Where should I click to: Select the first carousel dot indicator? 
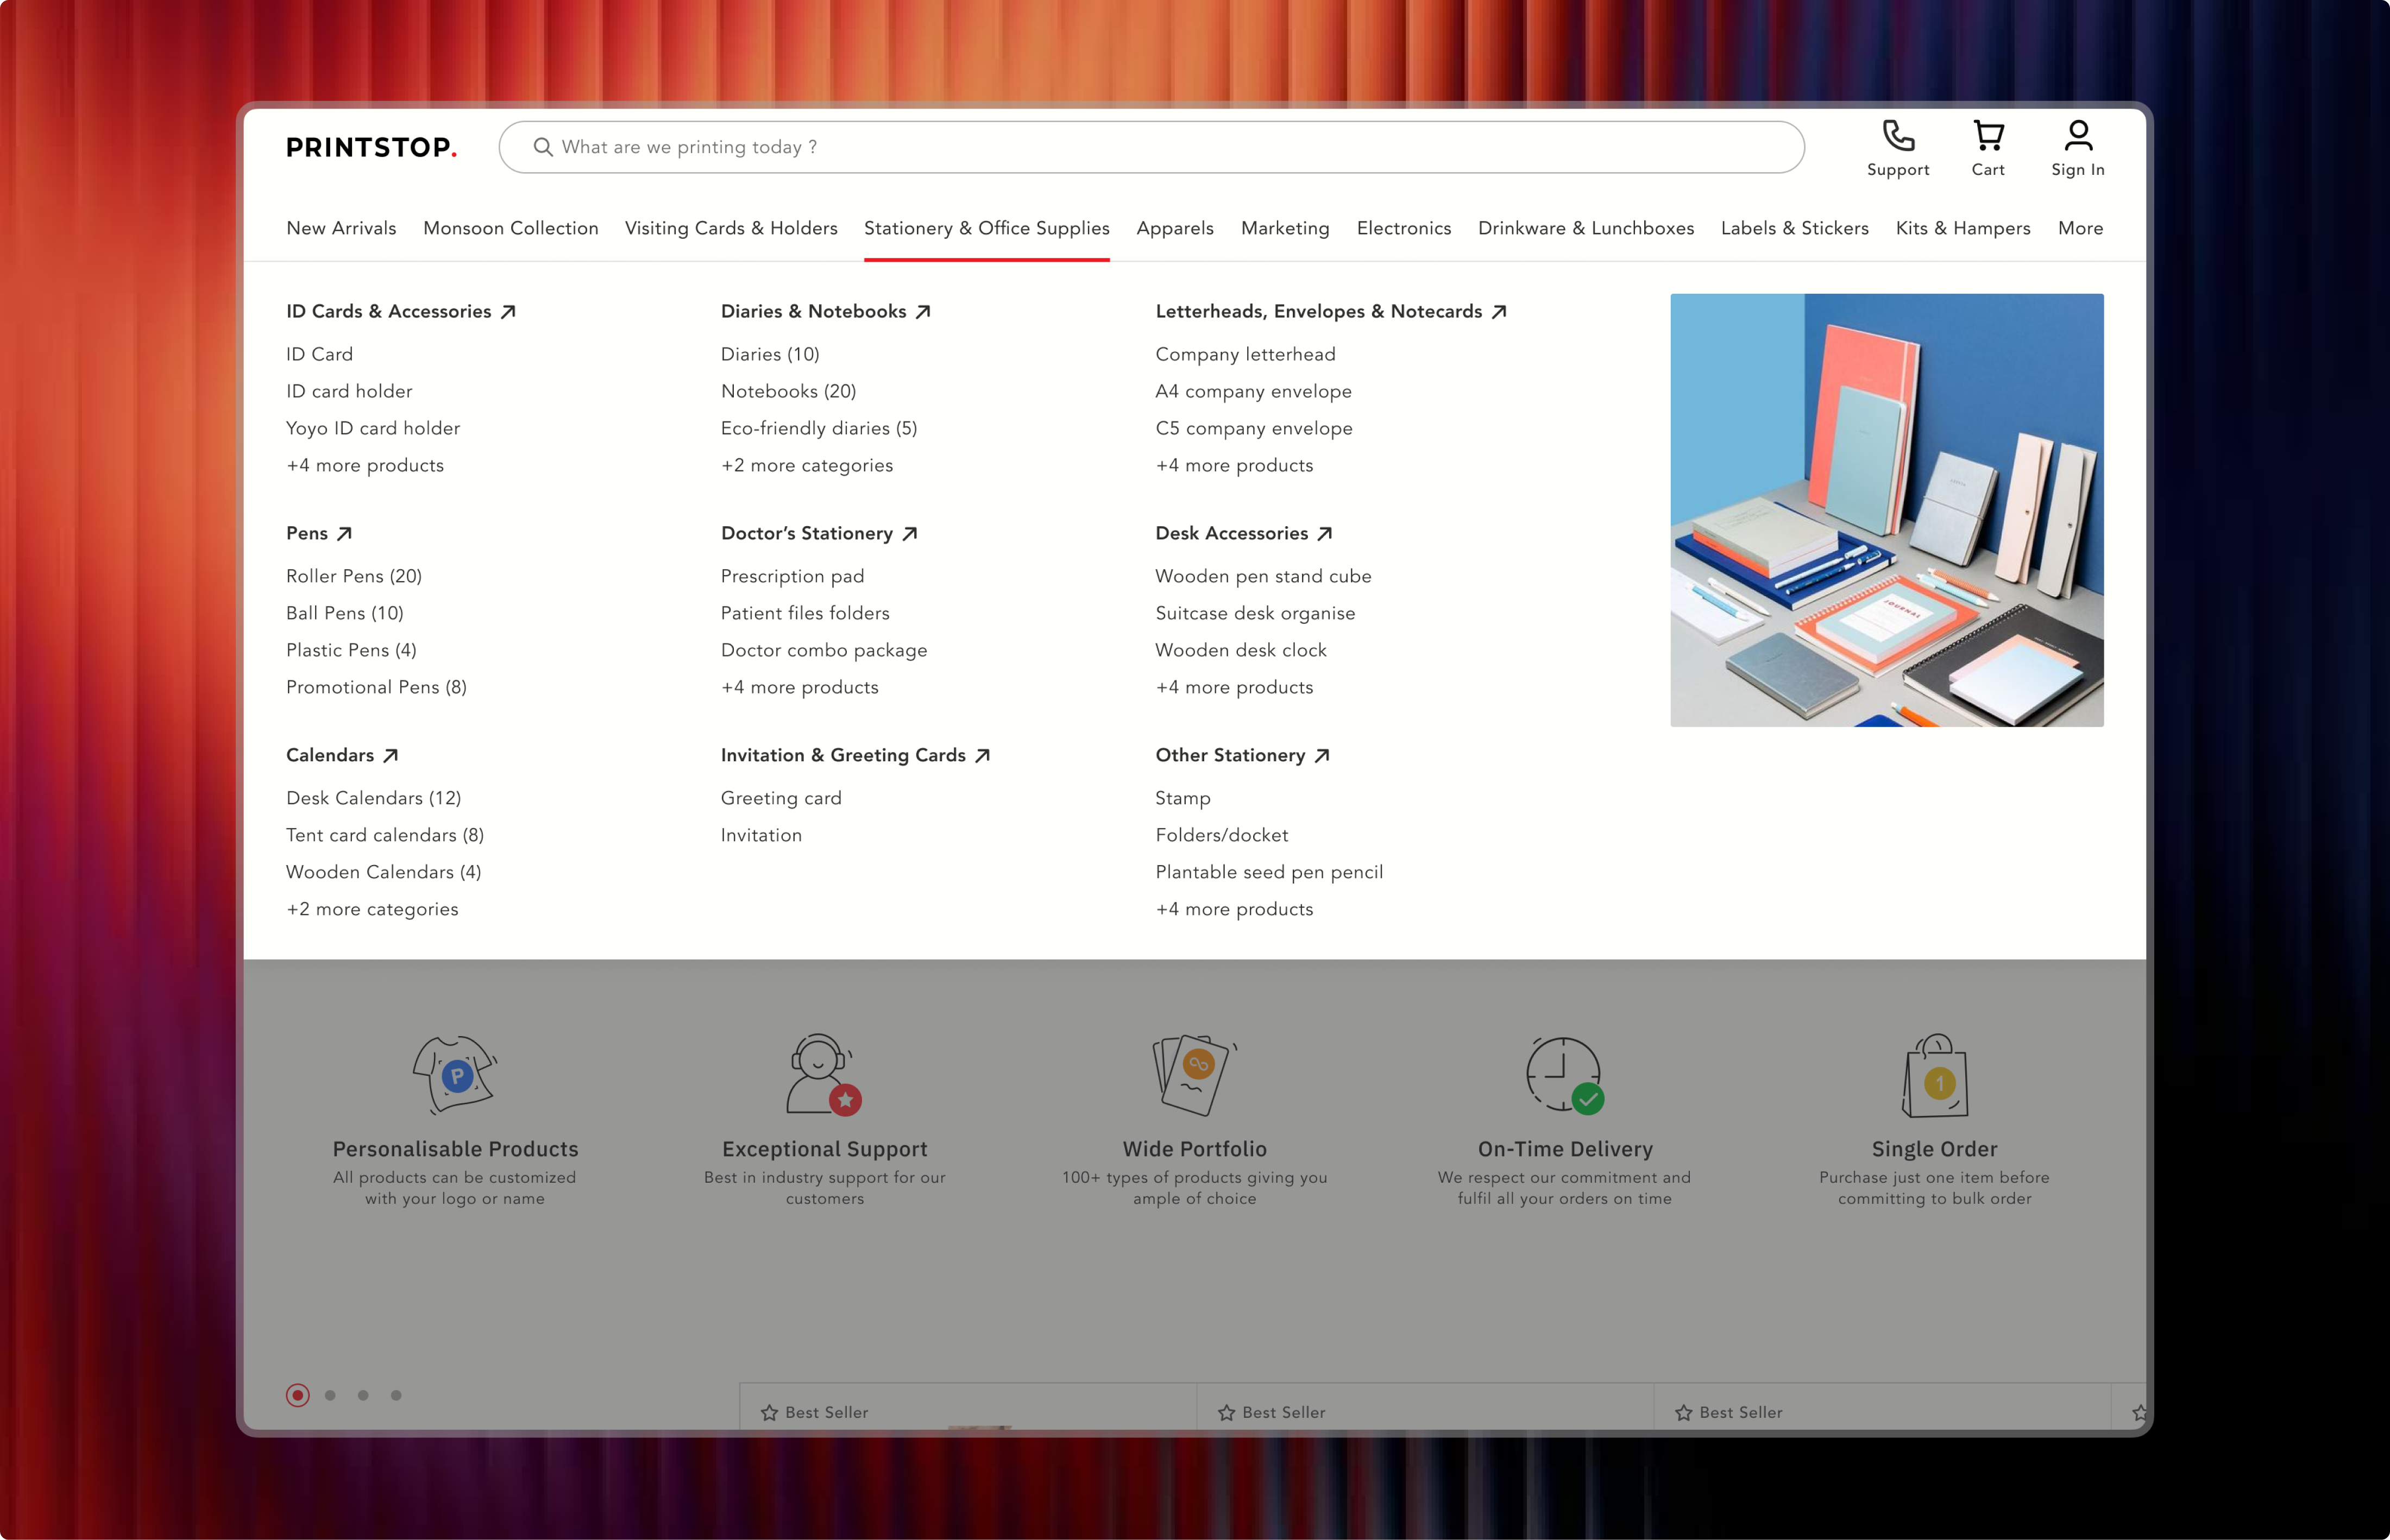(297, 1395)
